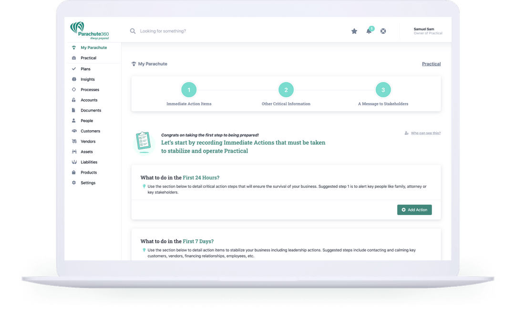
Task: Click the Customers handshake sidebar icon
Action: tap(74, 131)
